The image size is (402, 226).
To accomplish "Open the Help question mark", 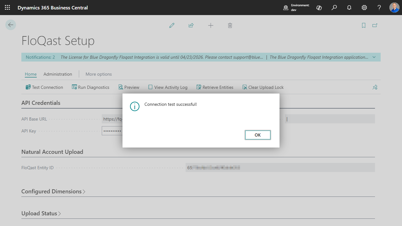I will coord(379,8).
